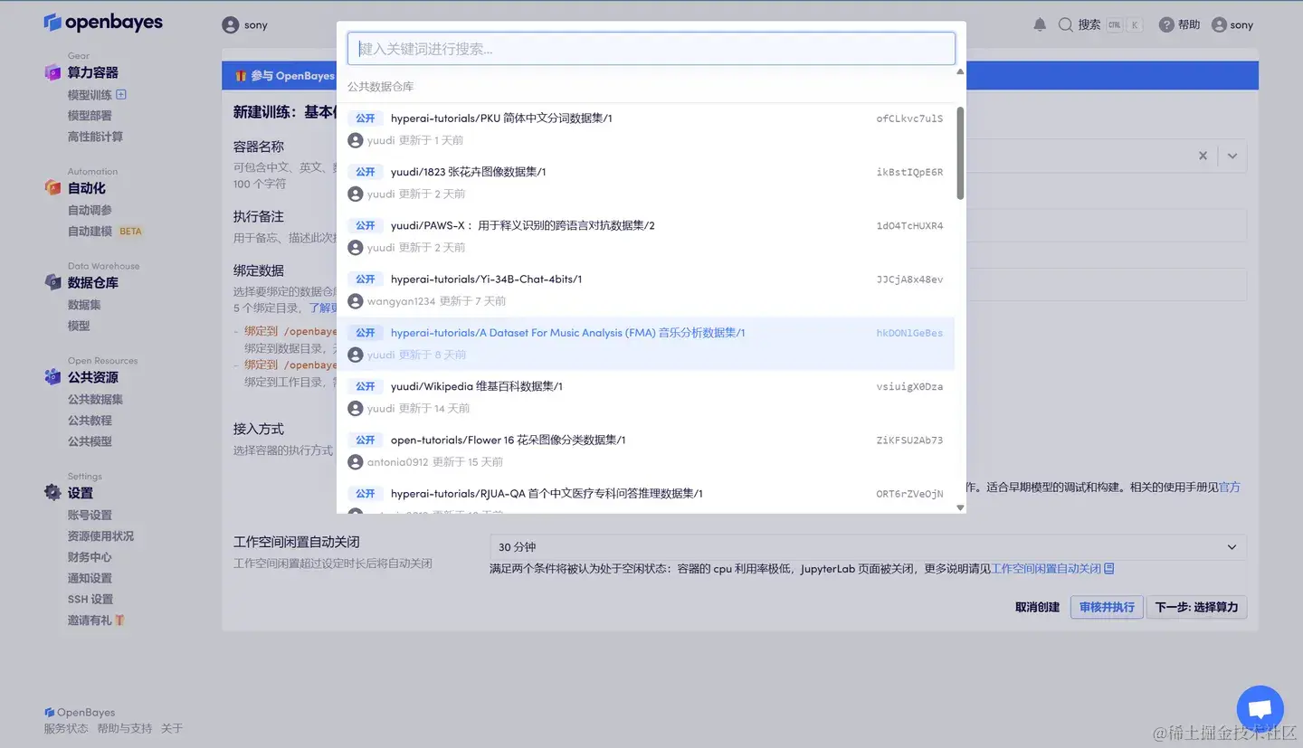Open the 帮助 help icon
The width and height of the screenshot is (1303, 748).
point(1166,24)
